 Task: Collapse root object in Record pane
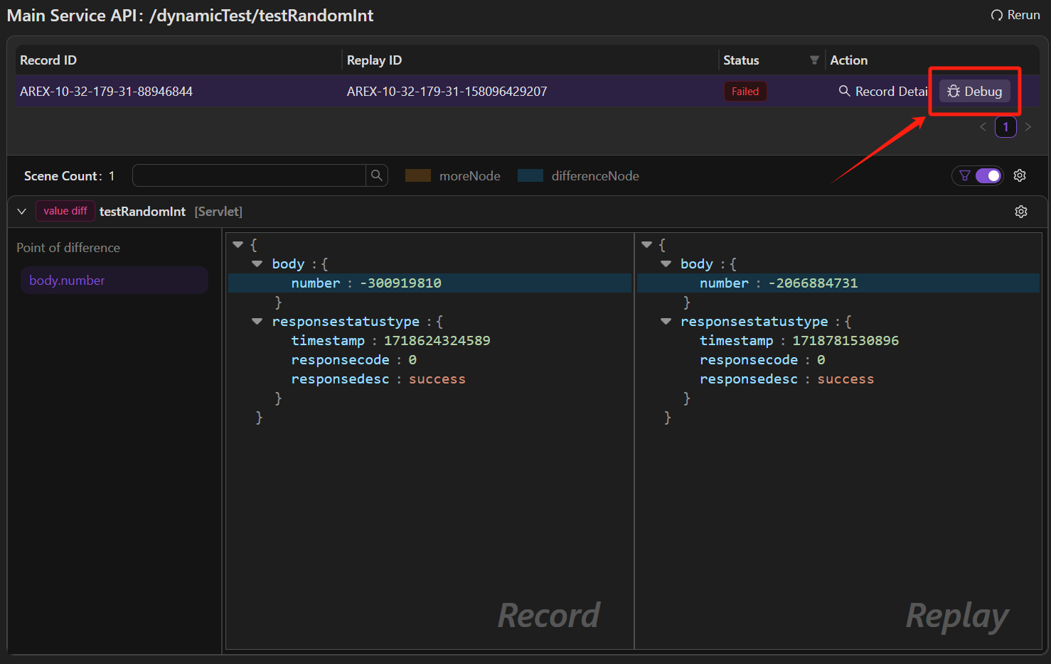[238, 244]
